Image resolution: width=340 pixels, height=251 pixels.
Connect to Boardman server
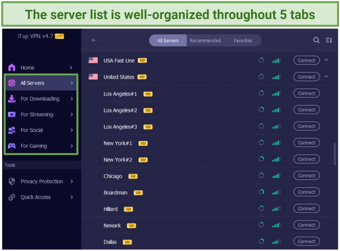pyautogui.click(x=306, y=192)
